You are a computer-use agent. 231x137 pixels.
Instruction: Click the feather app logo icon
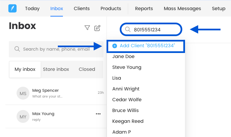click(x=12, y=8)
